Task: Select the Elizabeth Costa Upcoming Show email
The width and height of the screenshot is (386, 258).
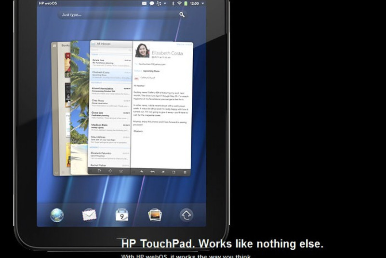Action: pyautogui.click(x=111, y=75)
